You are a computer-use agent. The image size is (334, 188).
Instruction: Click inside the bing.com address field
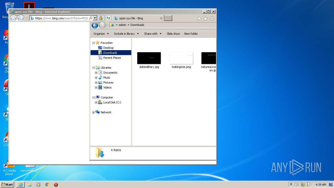[x=61, y=18]
